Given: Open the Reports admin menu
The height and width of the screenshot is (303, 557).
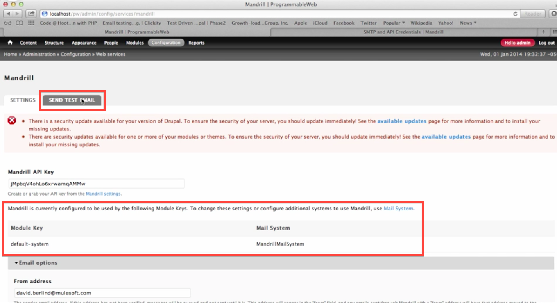Looking at the screenshot, I should [x=196, y=43].
